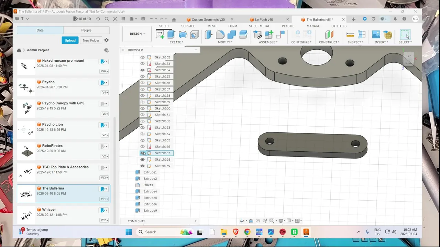Choose the Combine tool icon
The image size is (440, 247).
[232, 34]
